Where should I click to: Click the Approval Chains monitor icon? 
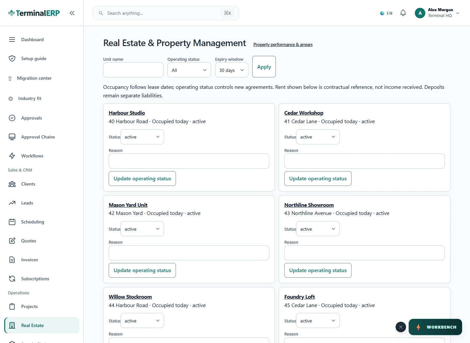[12, 137]
